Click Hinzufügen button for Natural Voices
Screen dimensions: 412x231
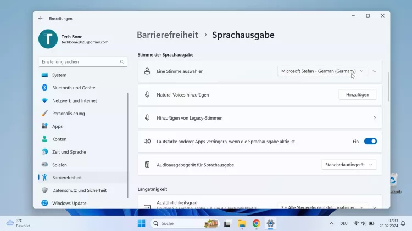358,94
